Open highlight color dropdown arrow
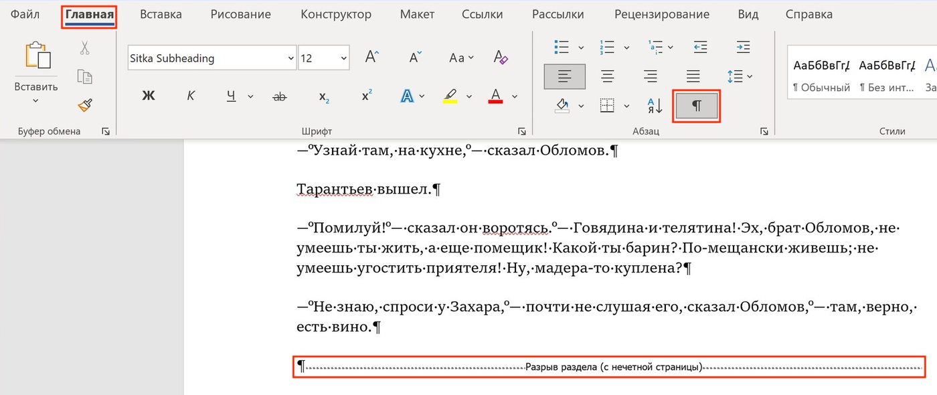Screen dimensions: 937x395 [x=469, y=96]
